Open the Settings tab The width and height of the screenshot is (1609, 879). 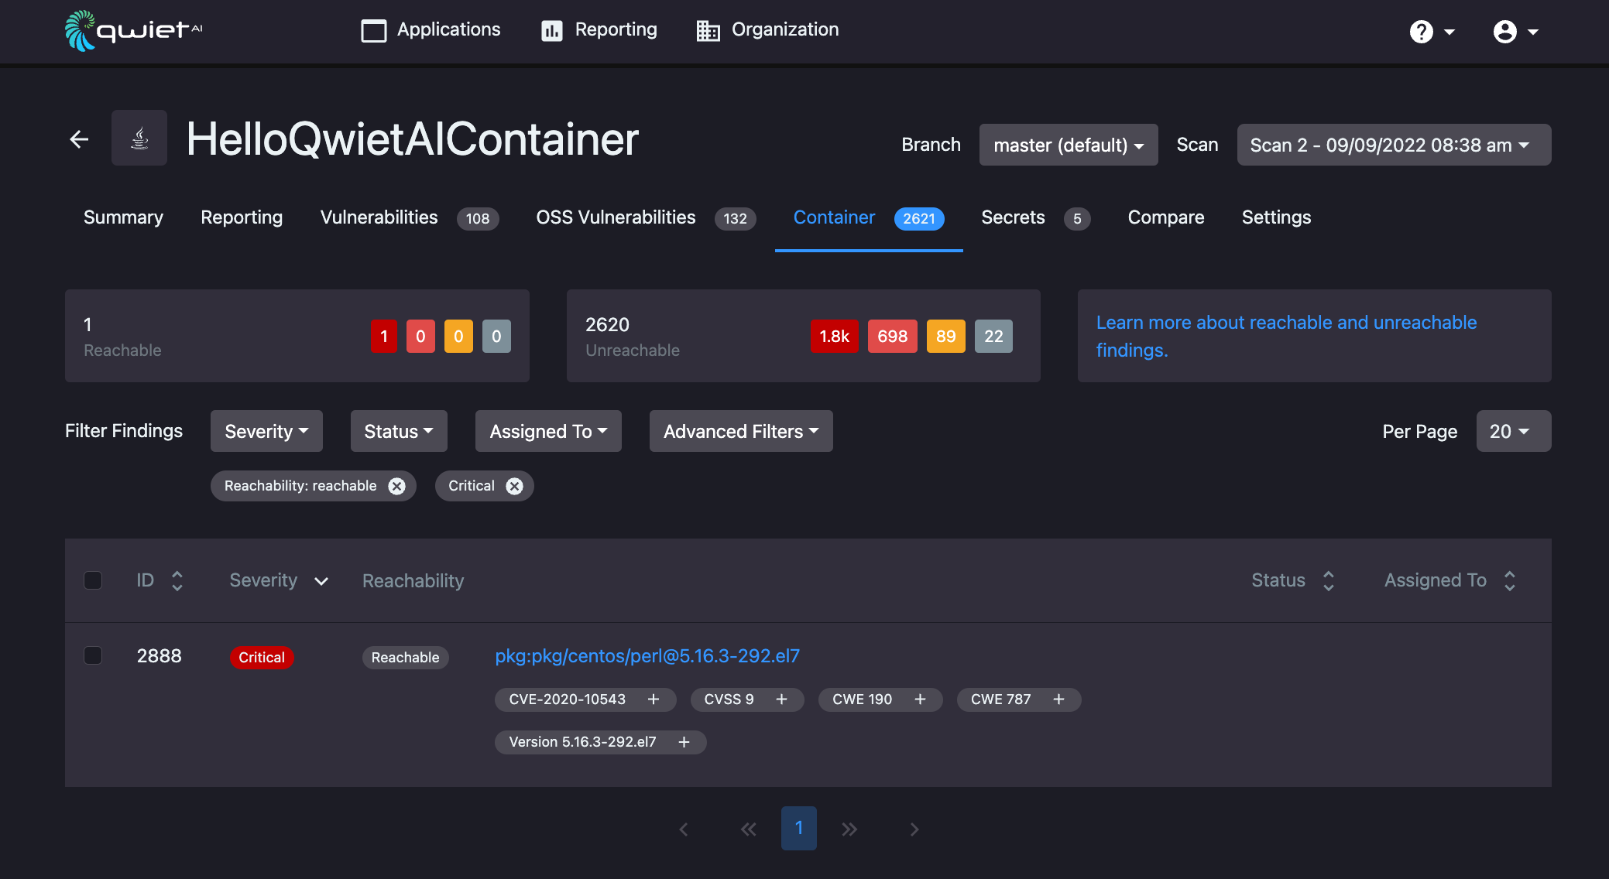click(x=1276, y=218)
